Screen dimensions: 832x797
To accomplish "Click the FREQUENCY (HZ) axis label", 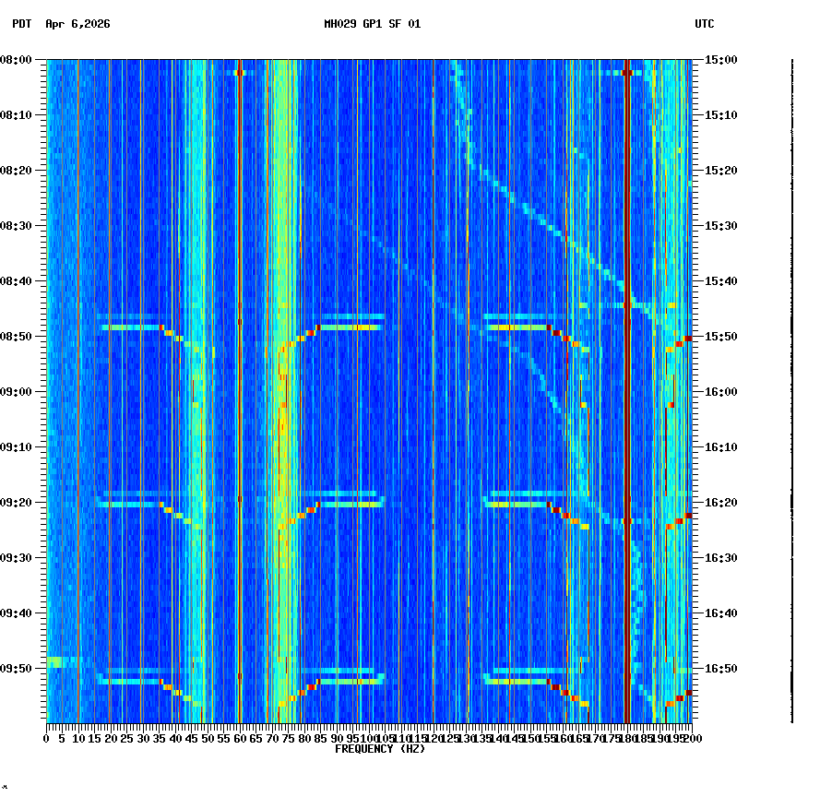I will (379, 748).
